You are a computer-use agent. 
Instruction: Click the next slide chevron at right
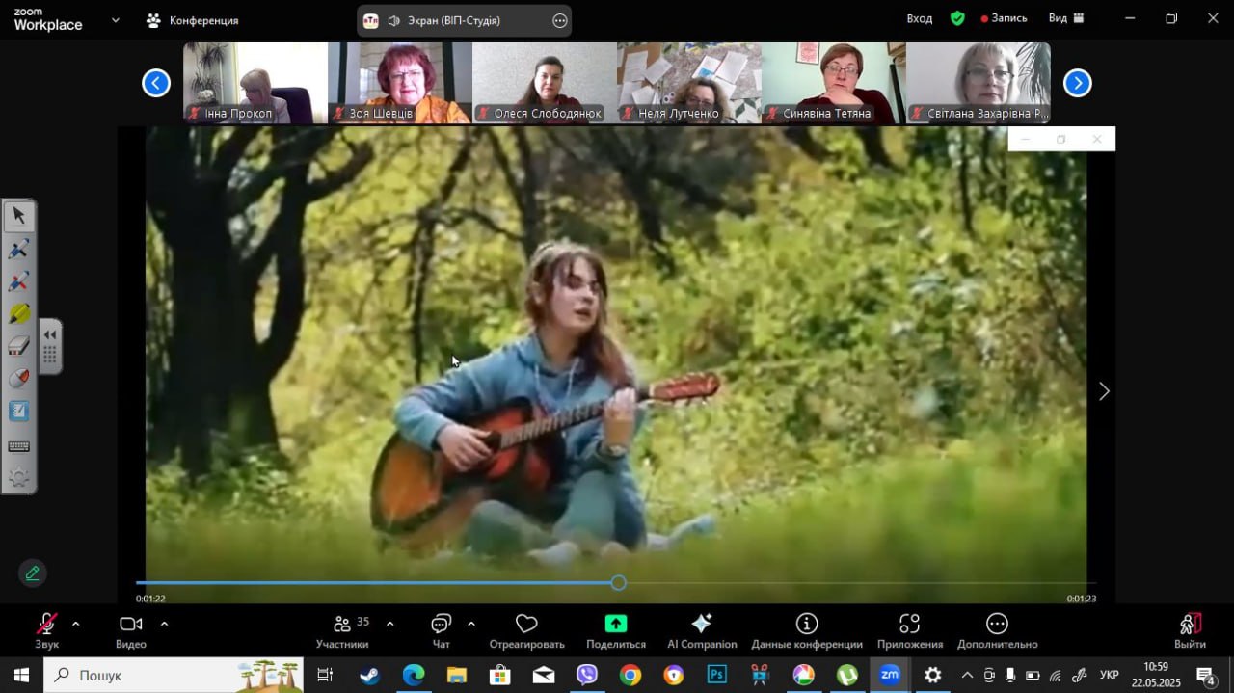pyautogui.click(x=1104, y=391)
